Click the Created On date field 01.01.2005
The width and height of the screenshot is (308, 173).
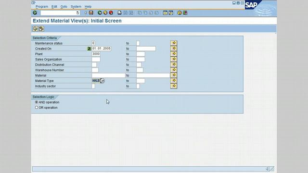click(102, 49)
